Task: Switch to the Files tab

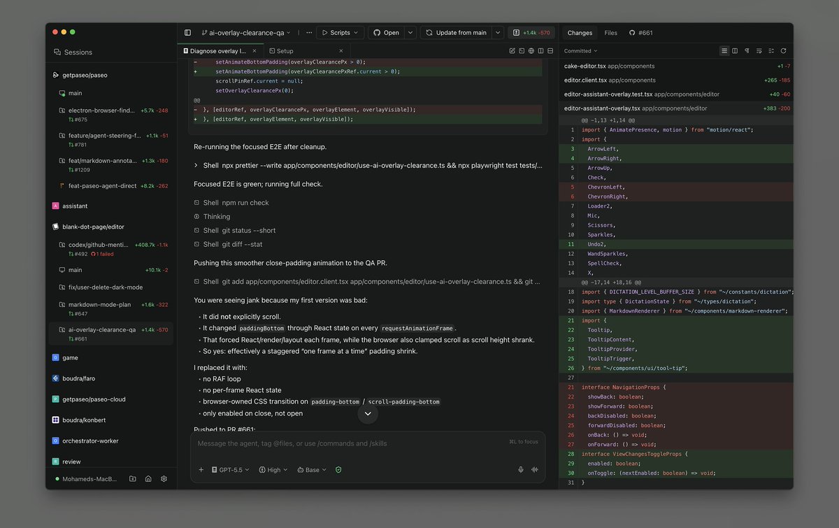Action: click(611, 33)
